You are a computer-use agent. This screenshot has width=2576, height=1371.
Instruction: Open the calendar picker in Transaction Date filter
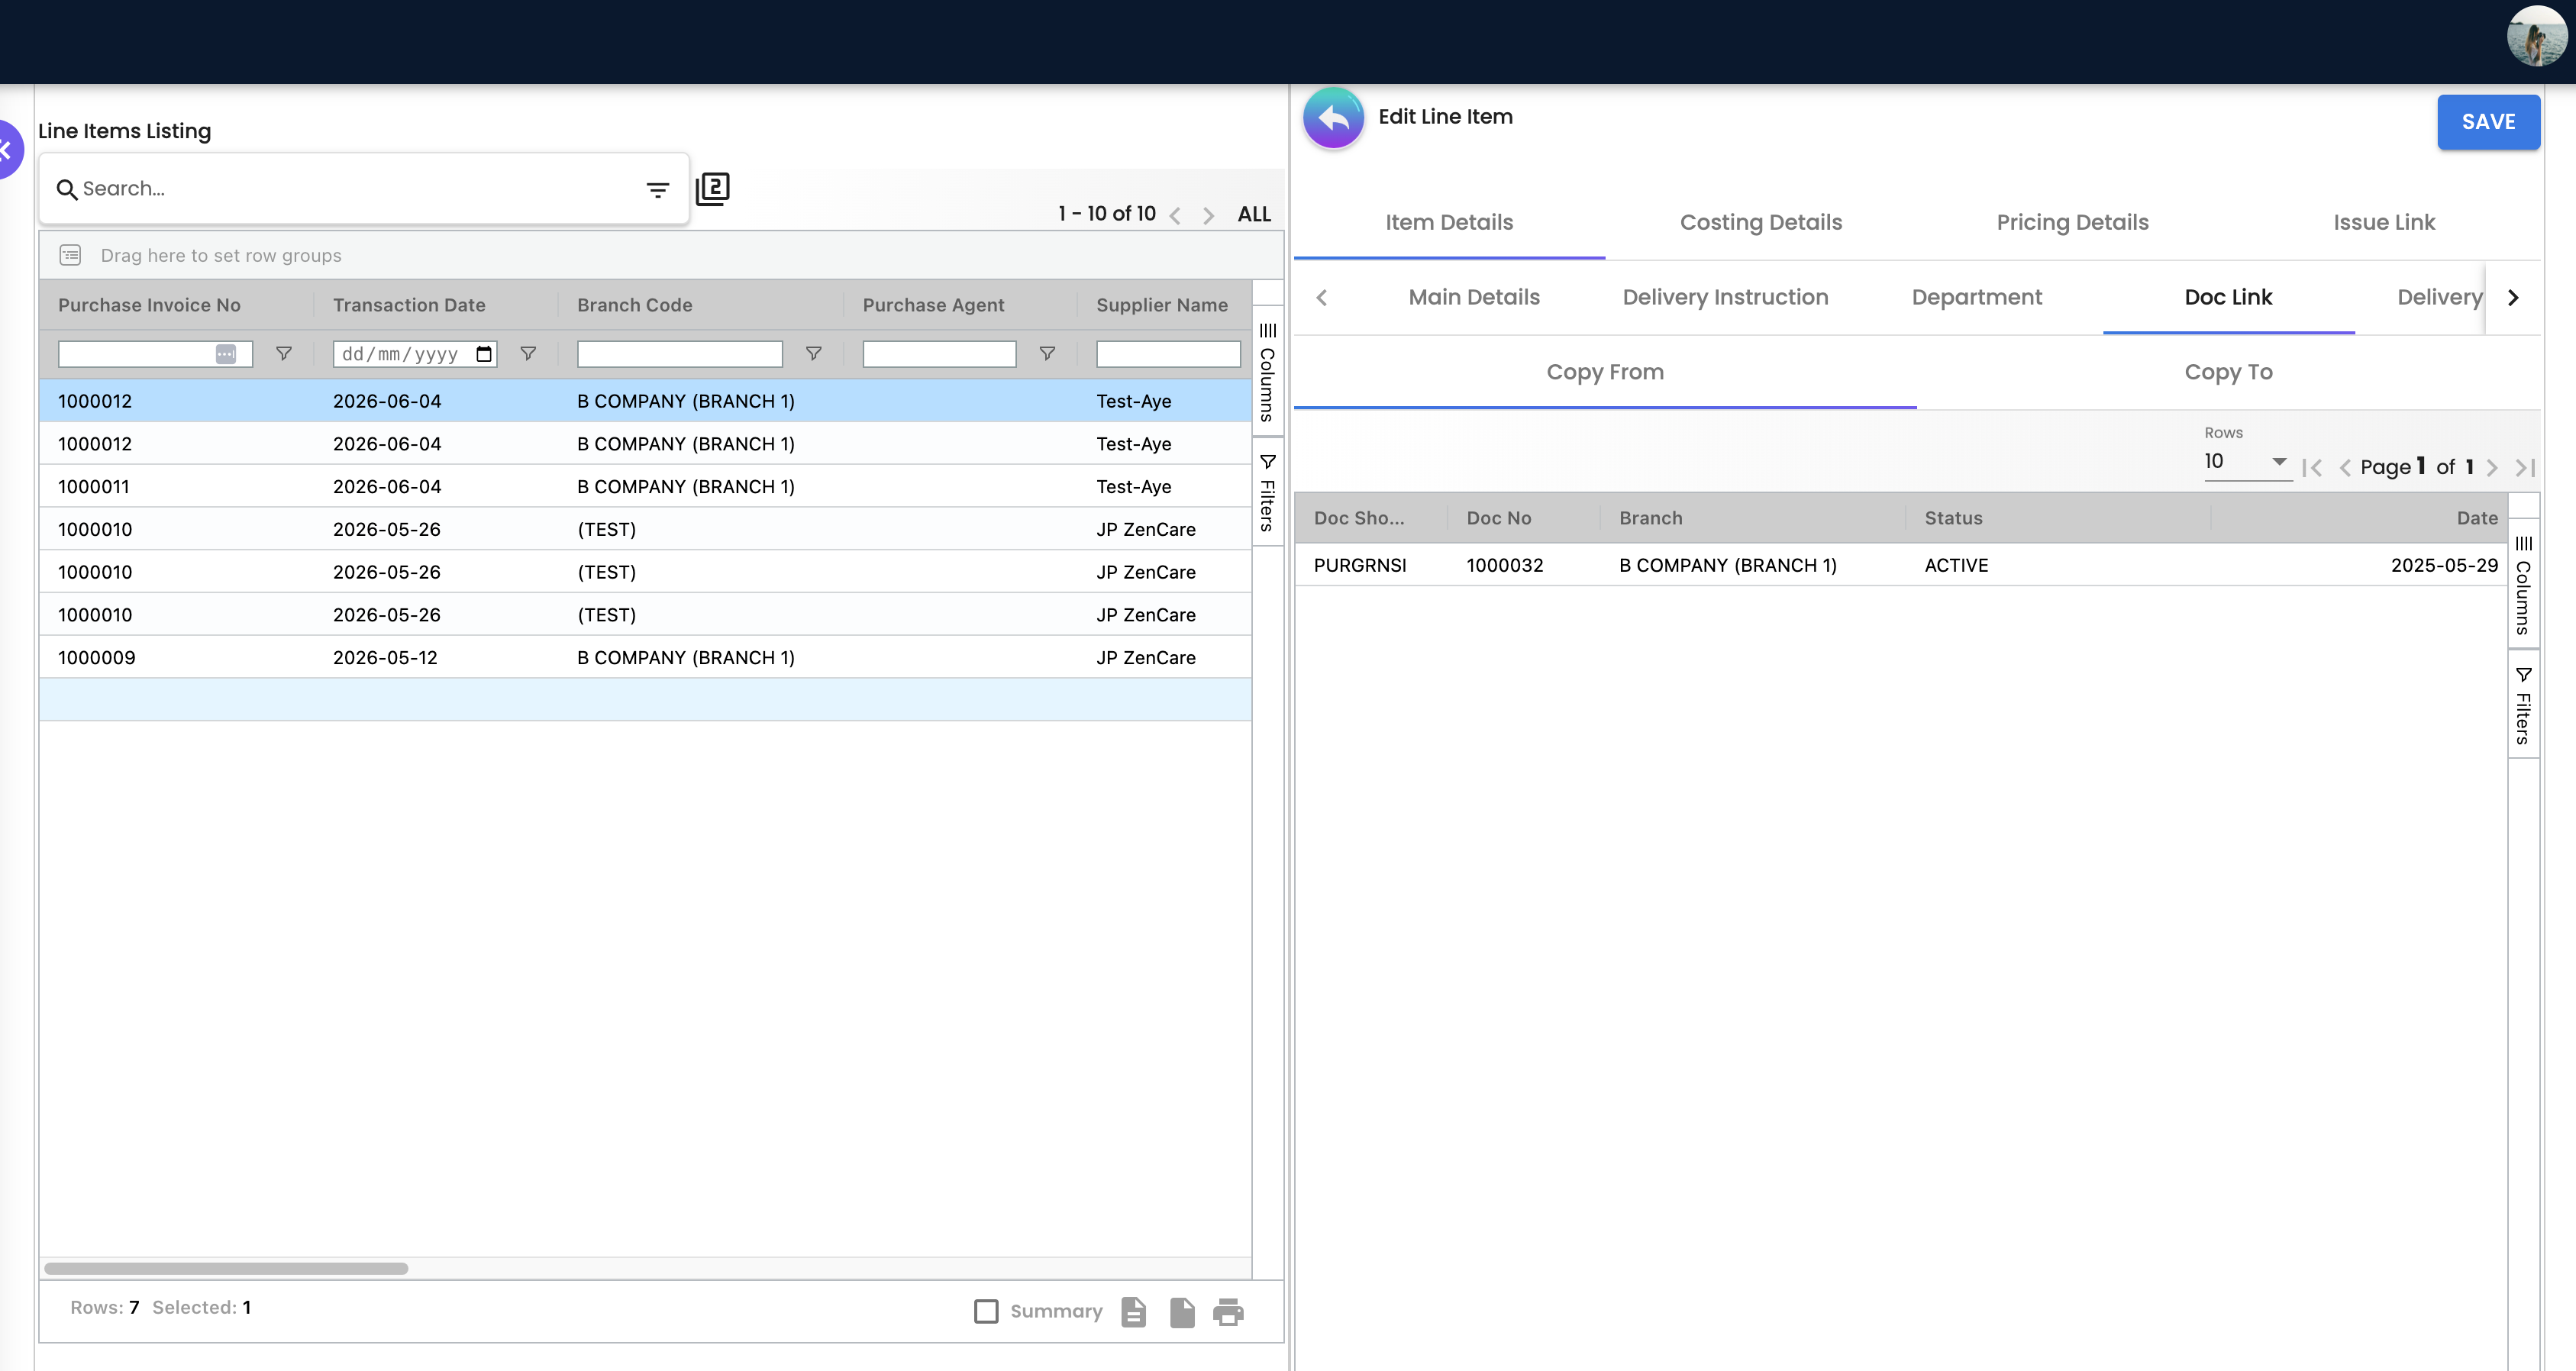[484, 354]
